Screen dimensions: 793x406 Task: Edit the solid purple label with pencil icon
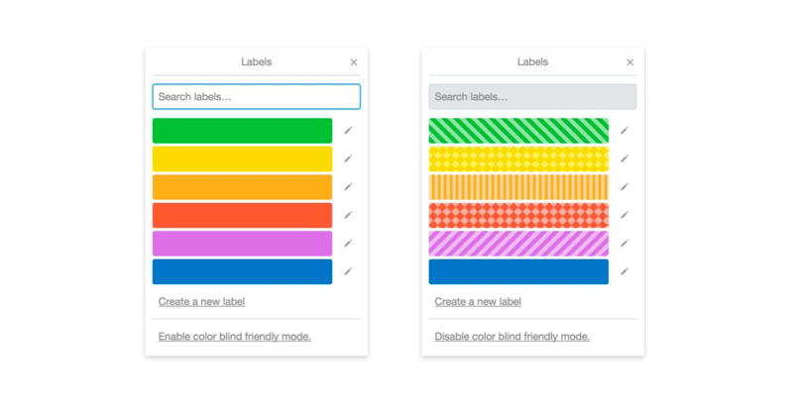point(348,244)
